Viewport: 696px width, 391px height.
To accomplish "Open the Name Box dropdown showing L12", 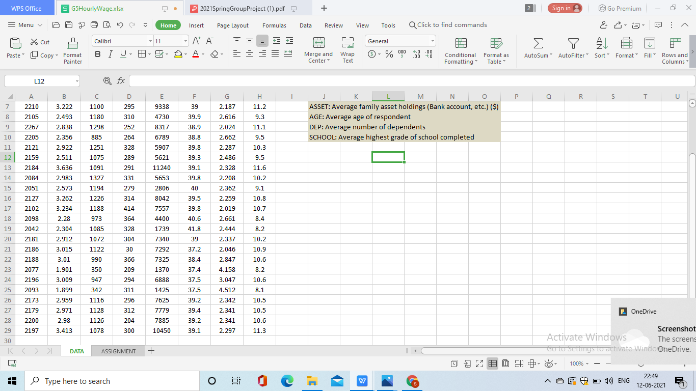I will pos(76,81).
